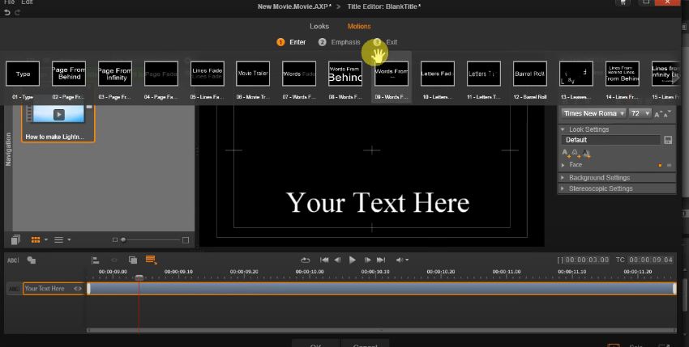
Task: Increase font size with larger A icon
Action: coord(658,114)
